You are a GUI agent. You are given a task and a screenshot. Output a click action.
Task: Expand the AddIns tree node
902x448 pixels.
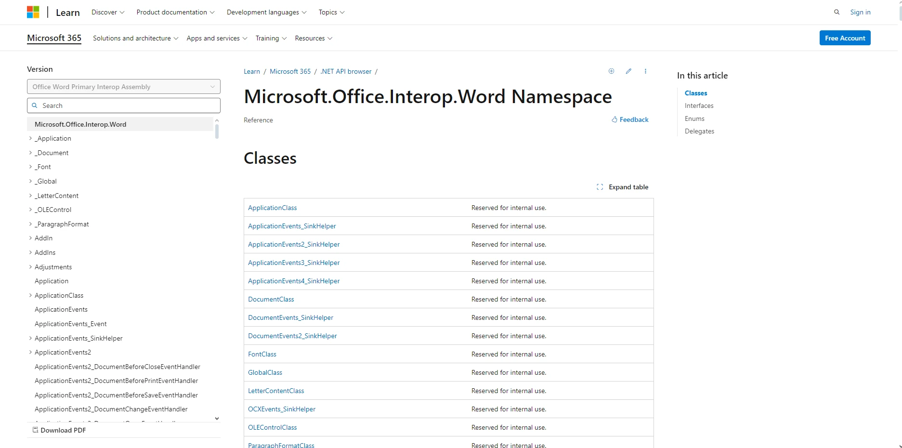[x=30, y=252]
